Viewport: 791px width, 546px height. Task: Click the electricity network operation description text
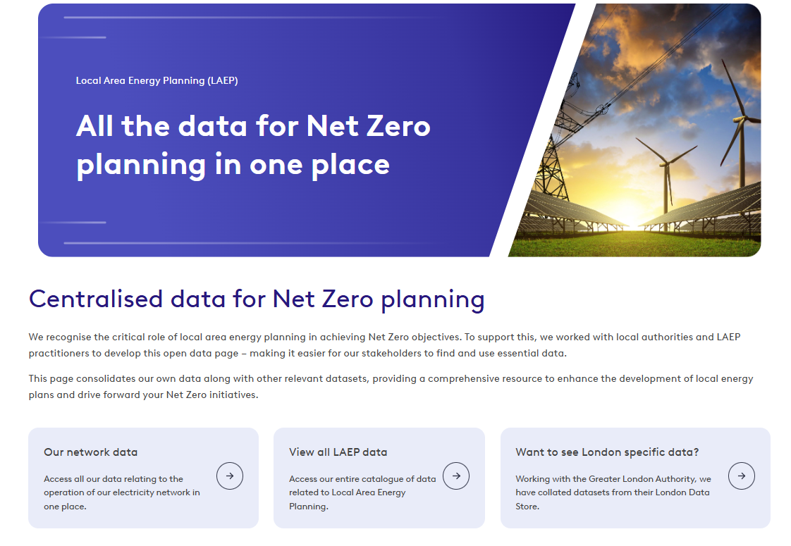coord(121,492)
